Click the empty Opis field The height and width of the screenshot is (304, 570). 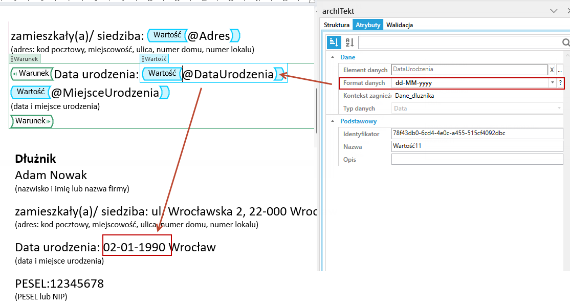click(x=477, y=159)
